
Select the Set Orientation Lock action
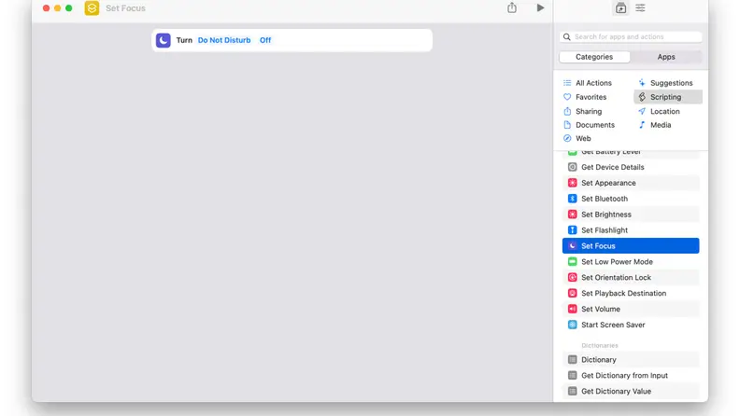[631, 278]
